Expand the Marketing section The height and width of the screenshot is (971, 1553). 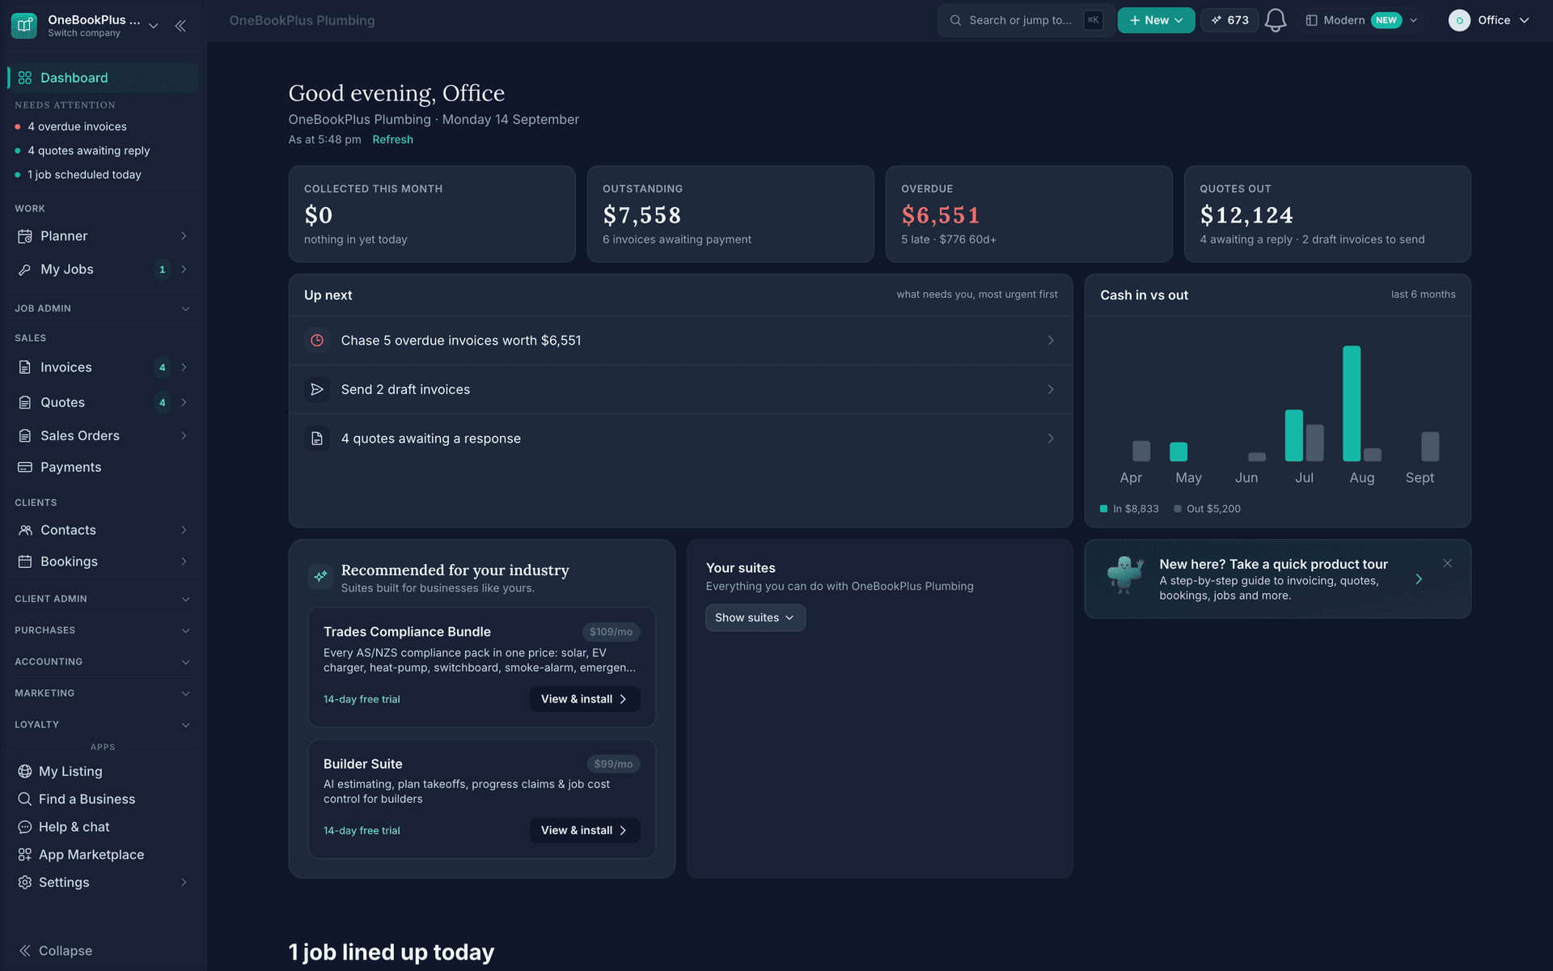click(103, 693)
